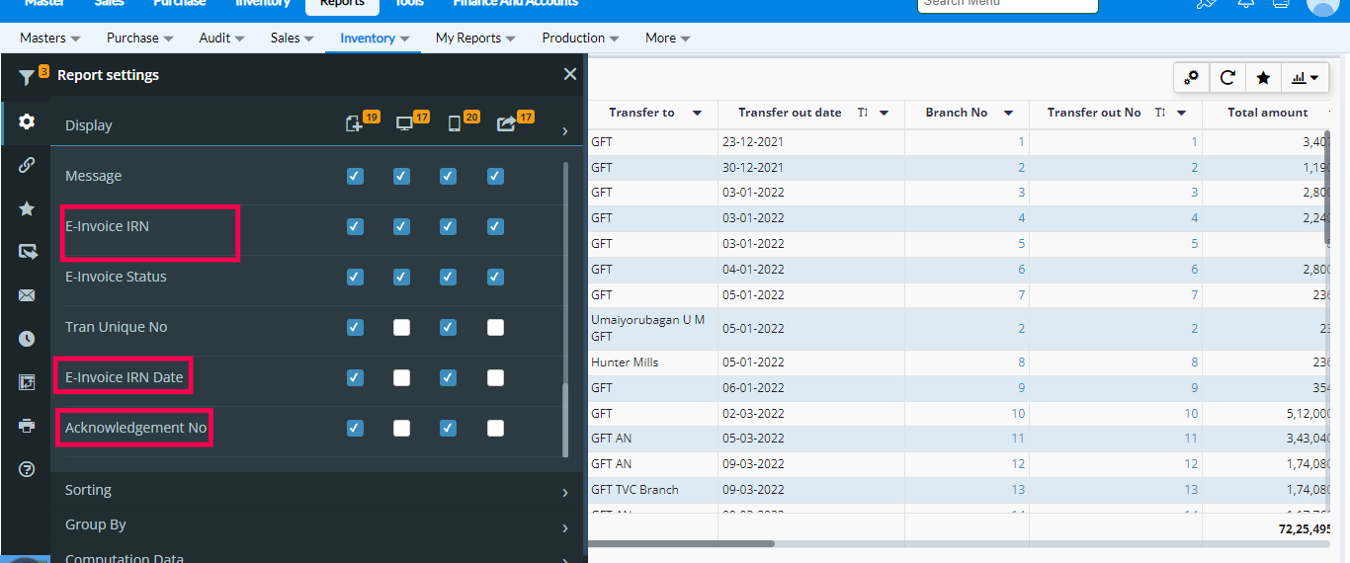Viewport: 1350px width, 563px height.
Task: Open the Purchase reports submenu
Action: coord(140,38)
